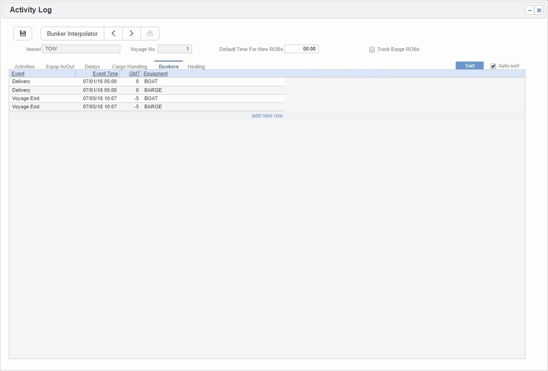The image size is (548, 371).
Task: Sort by the Equipment column
Action: coord(155,73)
